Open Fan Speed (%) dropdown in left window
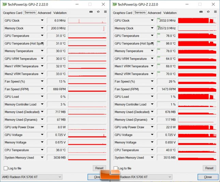The image size is (220, 182). coord(42,81)
